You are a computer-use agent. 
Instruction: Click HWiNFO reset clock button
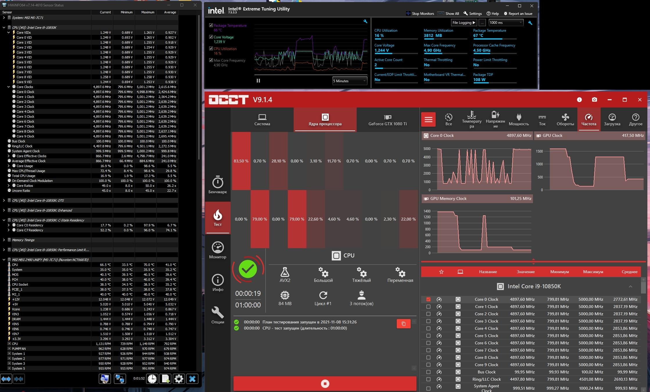(152, 379)
